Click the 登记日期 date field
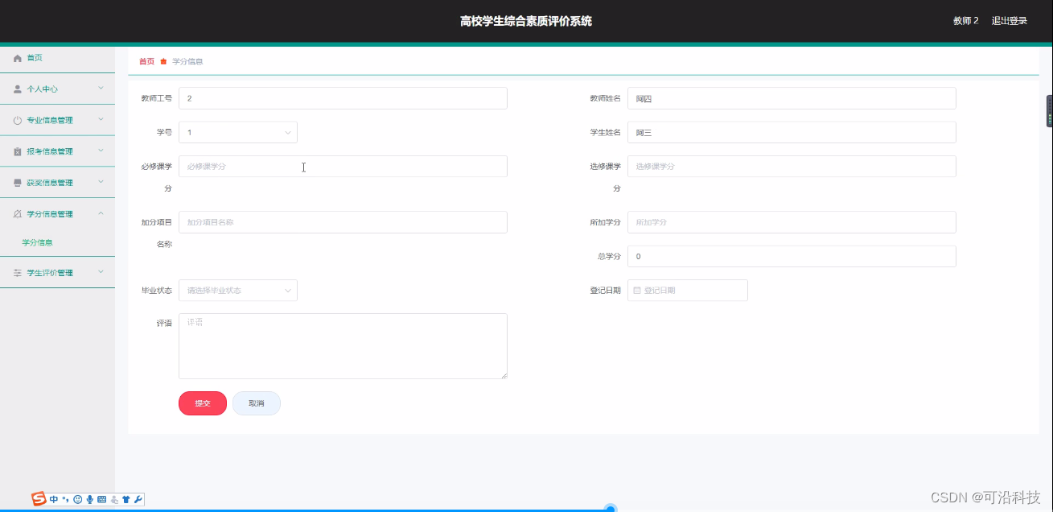The image size is (1053, 512). point(688,290)
